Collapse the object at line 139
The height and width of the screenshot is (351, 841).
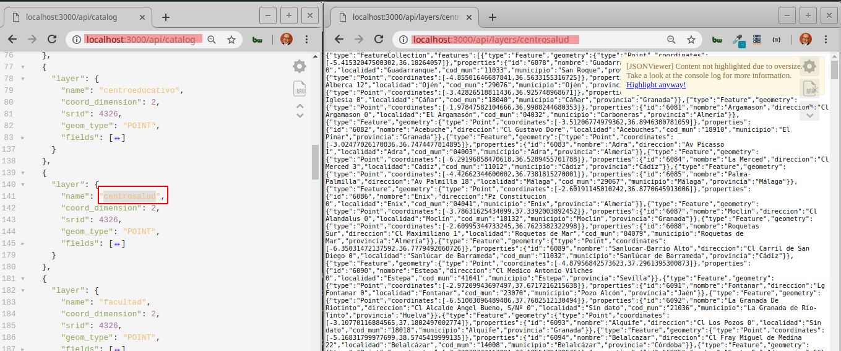pos(23,173)
